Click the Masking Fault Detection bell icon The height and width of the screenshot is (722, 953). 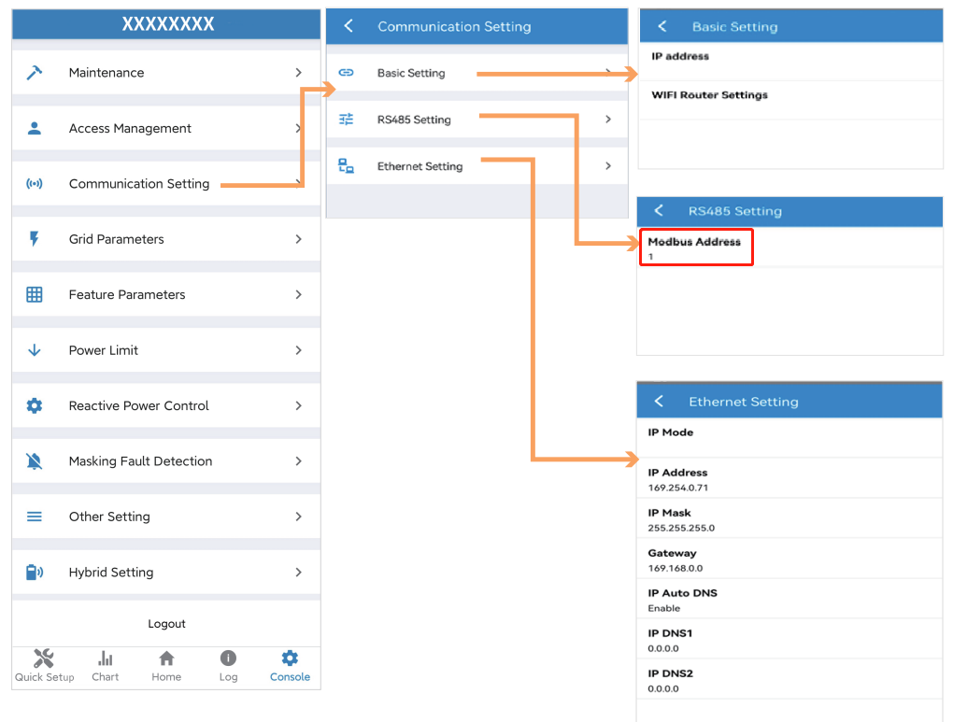click(x=35, y=460)
